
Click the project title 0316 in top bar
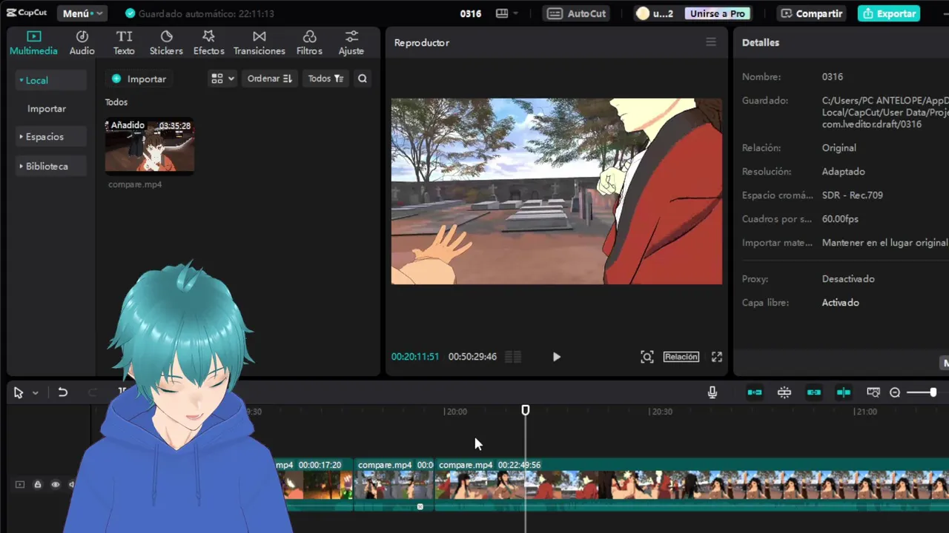(x=471, y=13)
